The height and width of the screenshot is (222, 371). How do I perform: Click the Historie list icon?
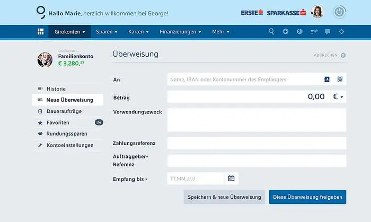coord(40,88)
